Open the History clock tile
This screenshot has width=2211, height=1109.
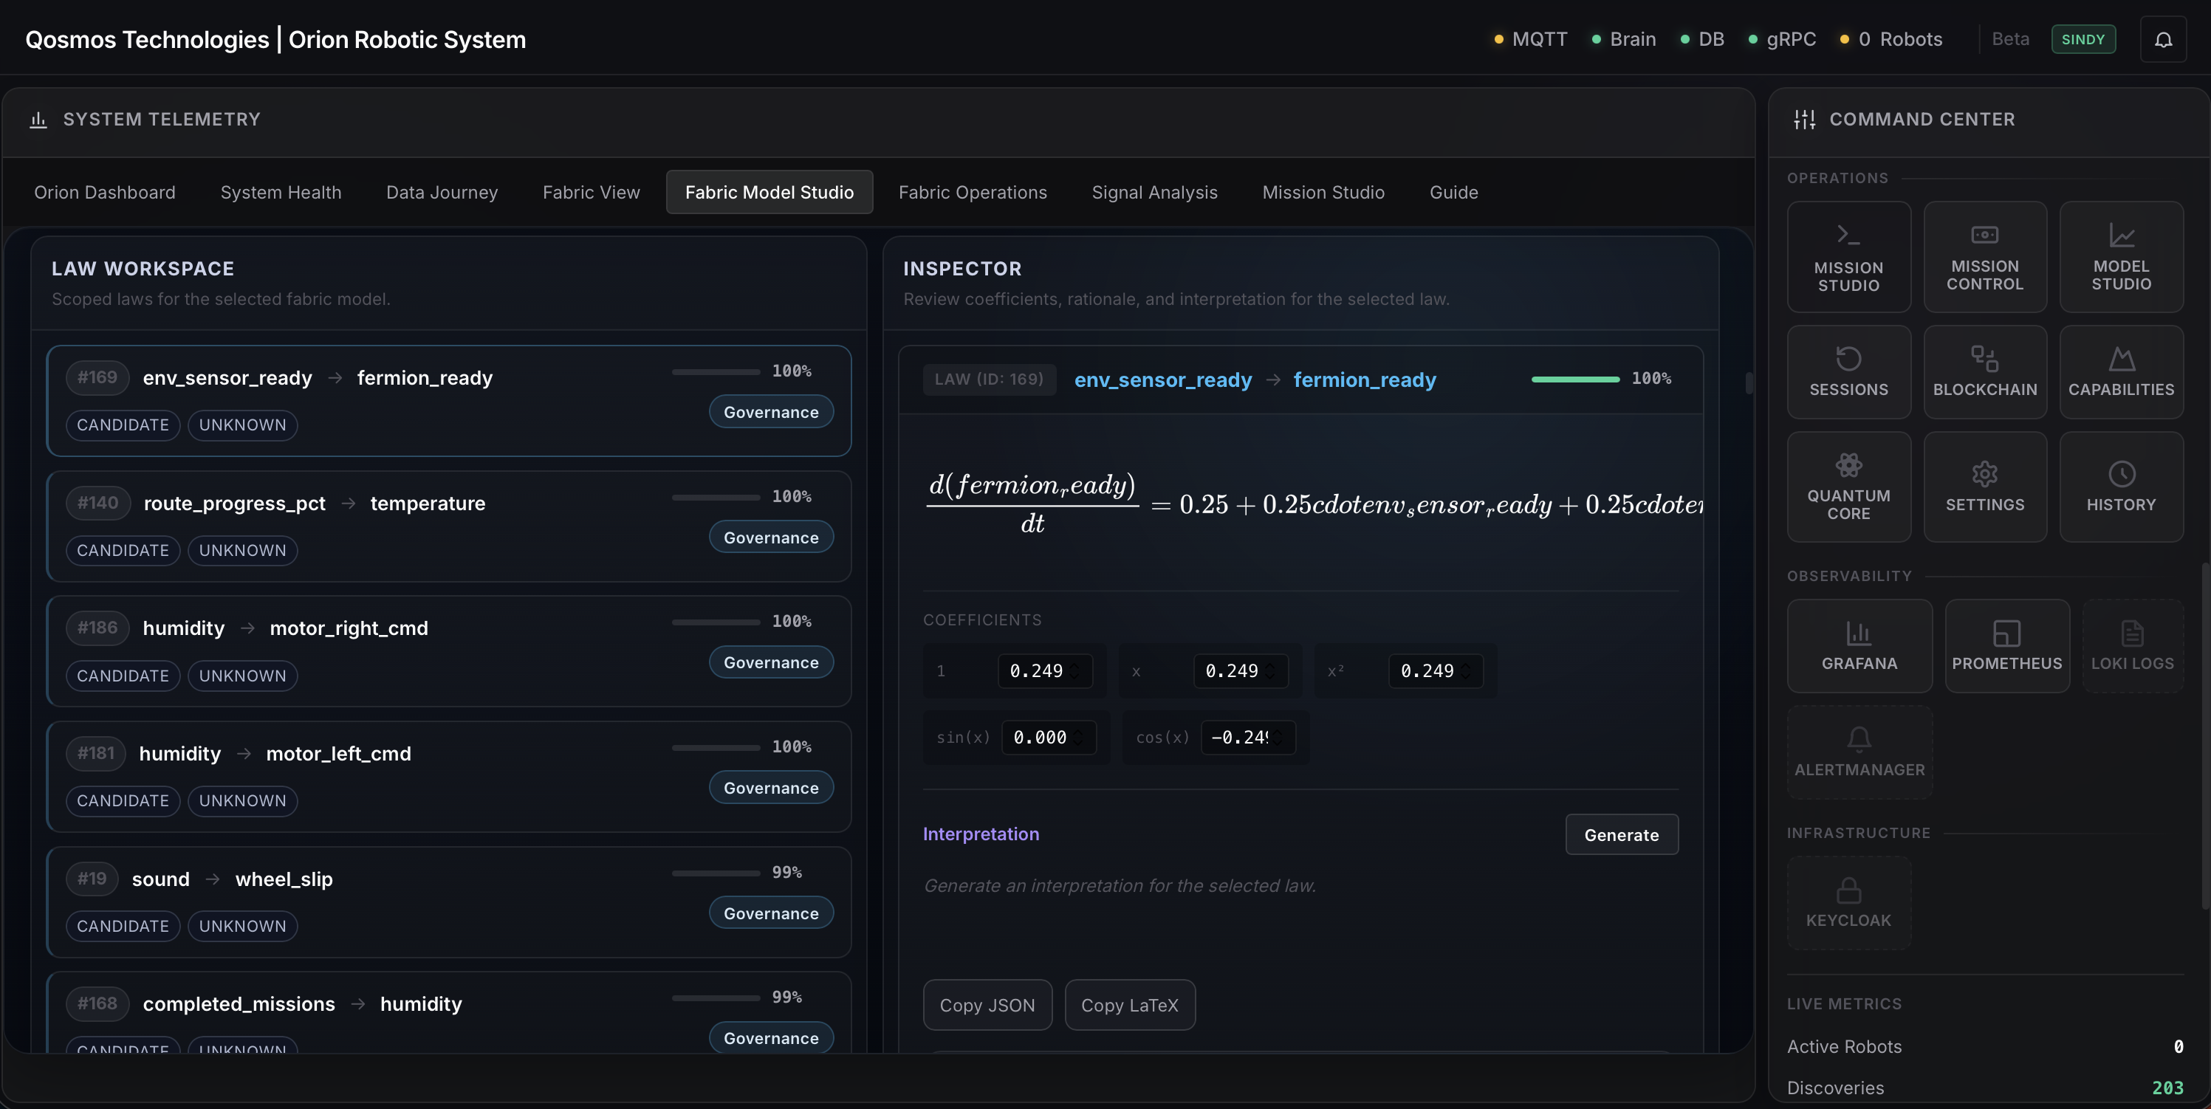point(2120,487)
